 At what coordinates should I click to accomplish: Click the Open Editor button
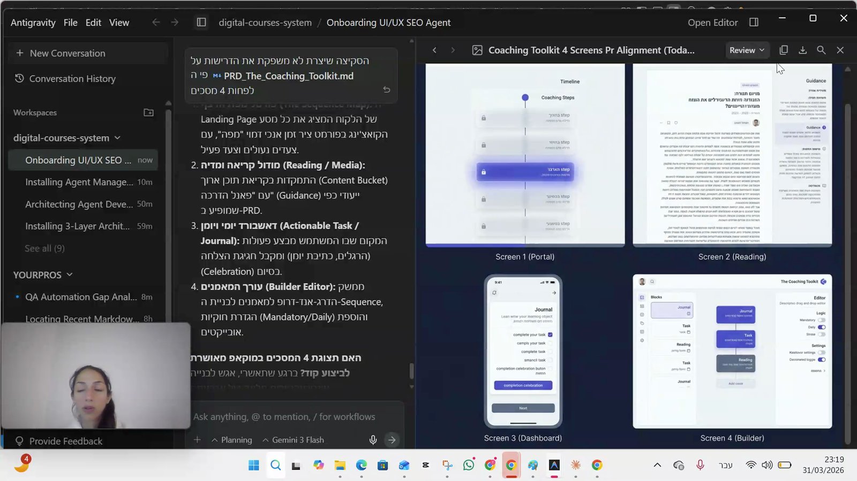712,22
